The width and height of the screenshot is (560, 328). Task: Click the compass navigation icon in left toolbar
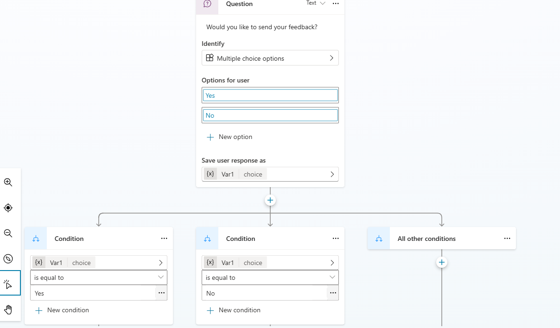[x=8, y=259]
